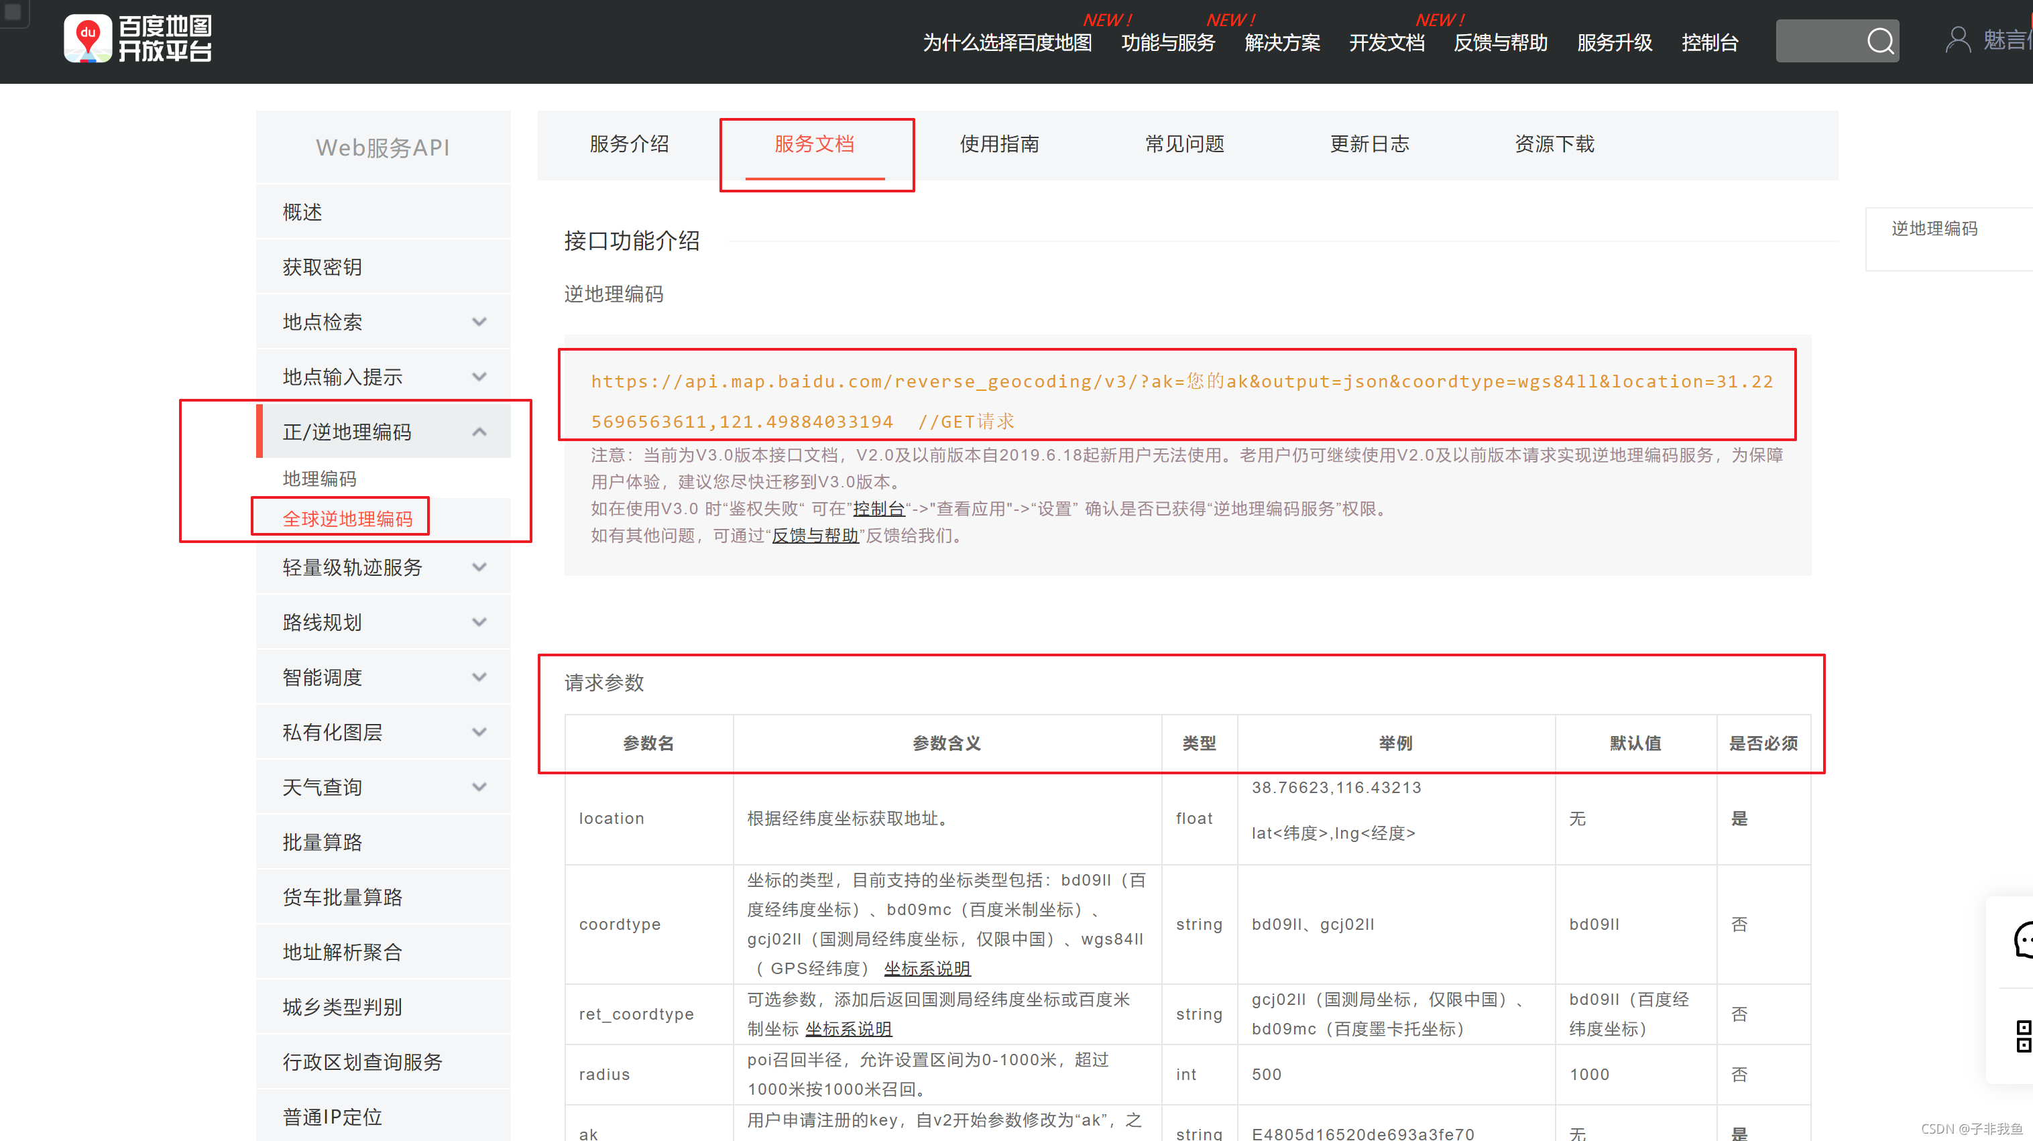This screenshot has width=2033, height=1141.
Task: Select 获取密钥 in the sidebar
Action: click(x=384, y=267)
